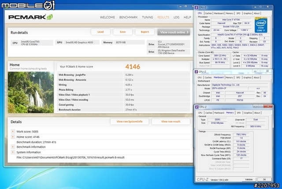Viewport: 282px width, 189px height.
Task: Click the Intel Core i7 logo
Action: [261, 25]
